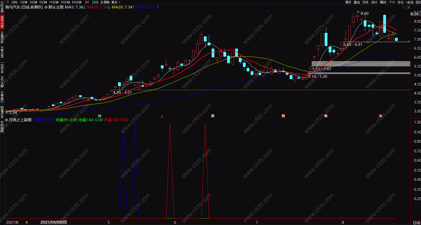Screen dimensions: 421x225
Task: Open 多周期 multi-period view
Action: (105, 2)
